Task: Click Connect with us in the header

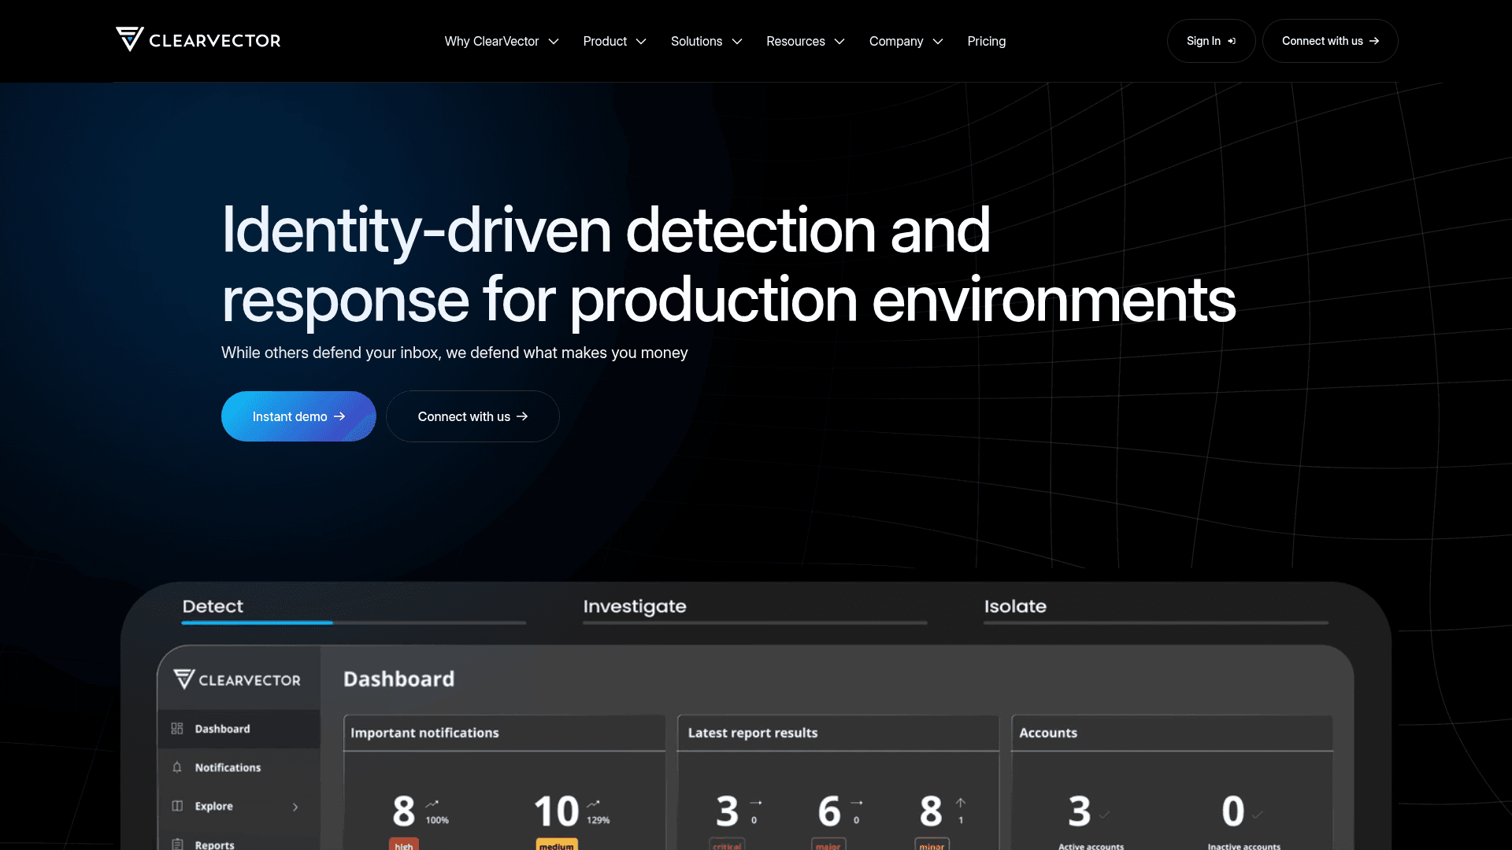Action: [1330, 41]
